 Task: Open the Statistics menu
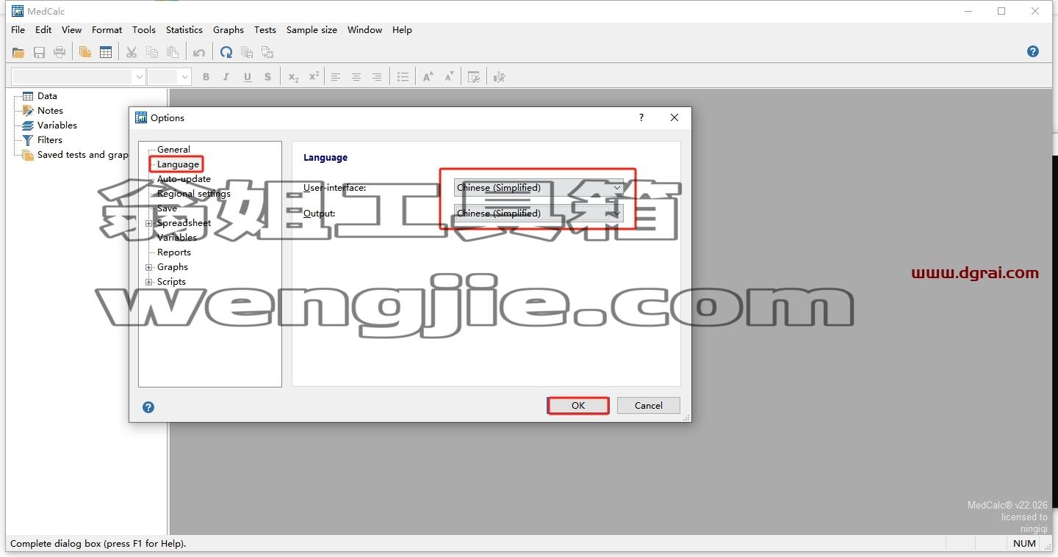coord(184,30)
